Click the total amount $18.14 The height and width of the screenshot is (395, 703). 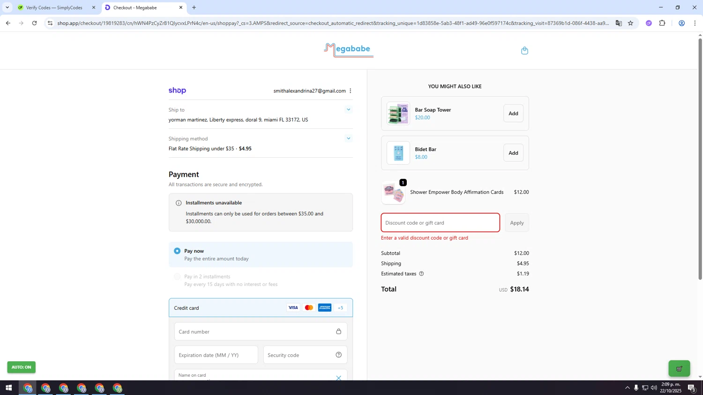(519, 289)
